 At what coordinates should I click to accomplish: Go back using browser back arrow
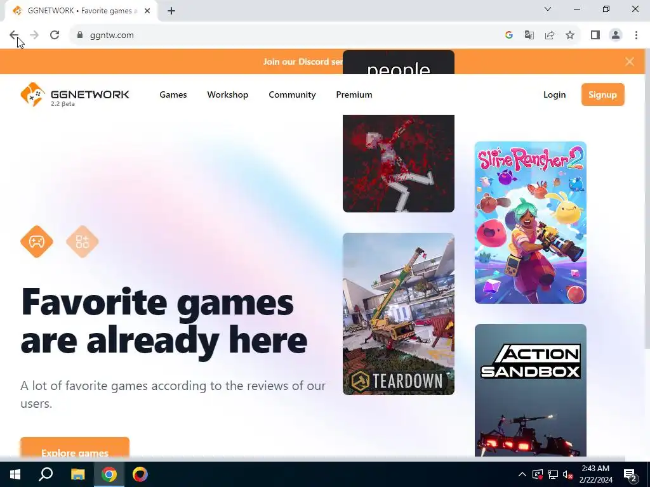[x=14, y=36]
